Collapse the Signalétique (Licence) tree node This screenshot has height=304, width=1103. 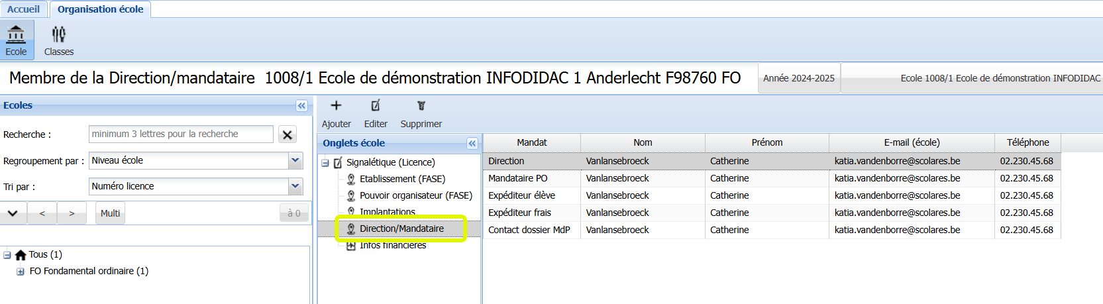tap(325, 163)
